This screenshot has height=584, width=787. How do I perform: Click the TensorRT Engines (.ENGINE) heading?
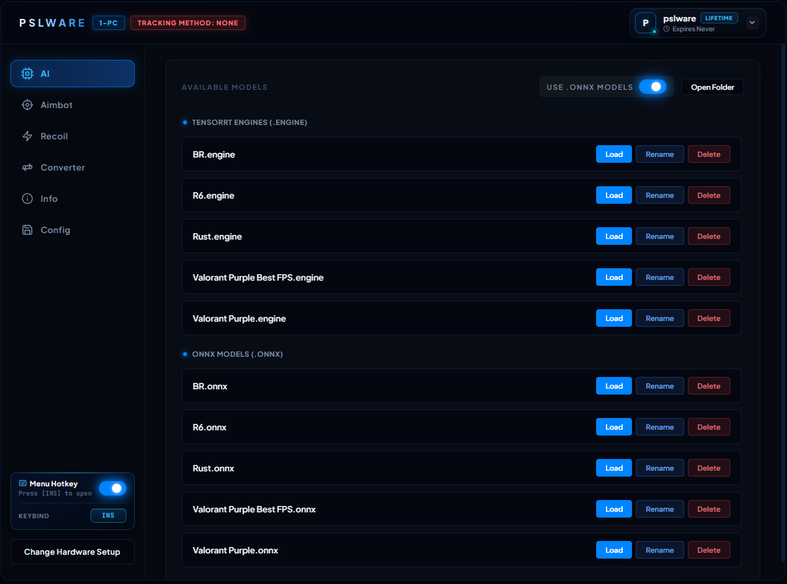(x=250, y=122)
